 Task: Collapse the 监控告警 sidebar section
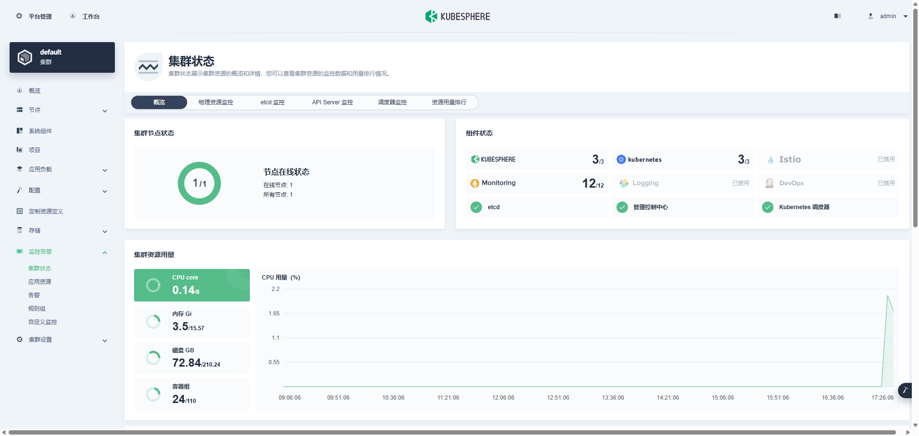coord(105,252)
